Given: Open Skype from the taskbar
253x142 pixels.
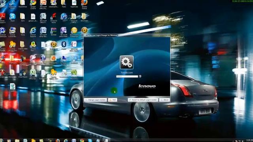Looking at the screenshot, I should click(90, 140).
